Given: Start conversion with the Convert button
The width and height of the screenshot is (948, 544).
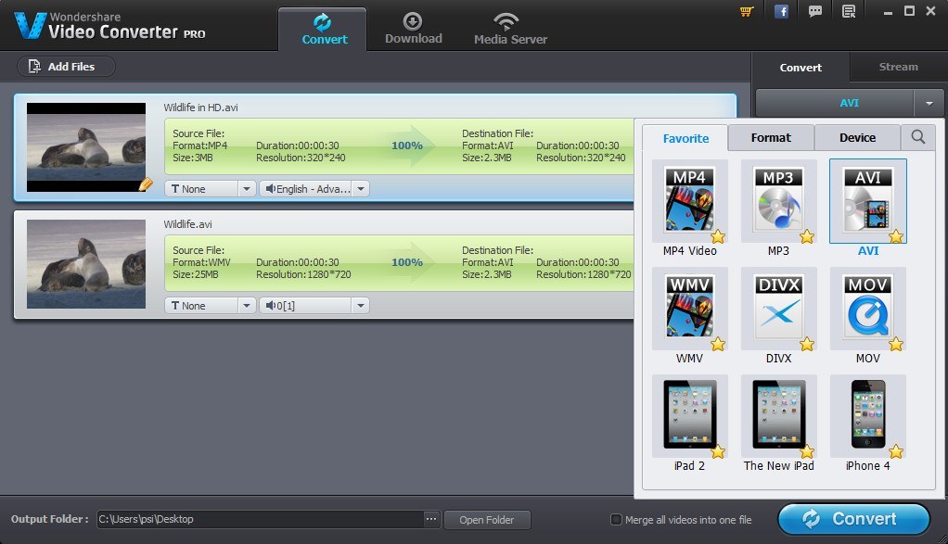Looking at the screenshot, I should click(852, 519).
